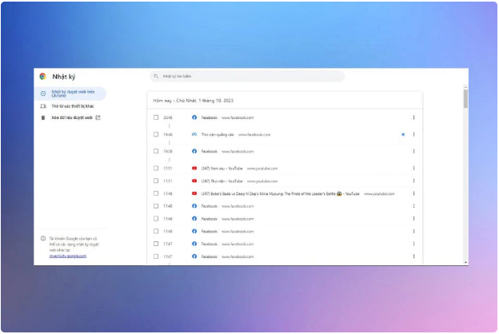Tick the checkbox for the 19:28 Facebook entry
This screenshot has width=499, height=334.
point(156,151)
